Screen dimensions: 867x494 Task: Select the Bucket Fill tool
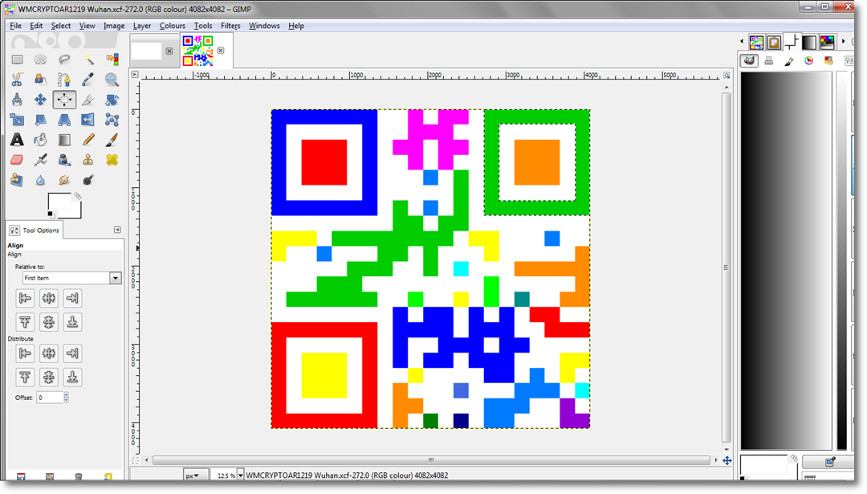click(40, 140)
